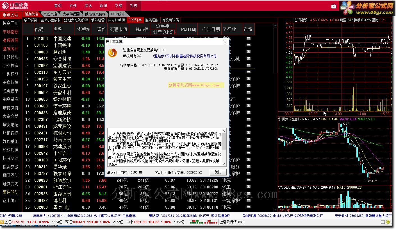Open 投资日历 in left sidebar

[11, 23]
